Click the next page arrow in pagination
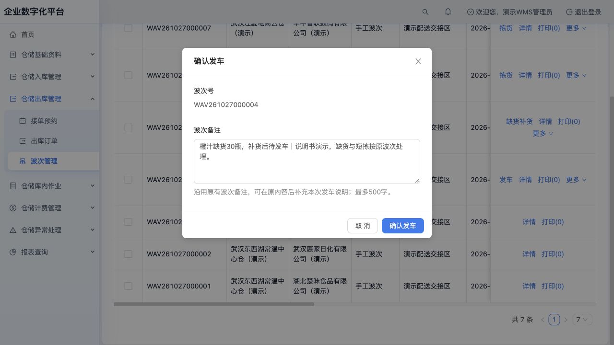The height and width of the screenshot is (345, 614). [566, 320]
